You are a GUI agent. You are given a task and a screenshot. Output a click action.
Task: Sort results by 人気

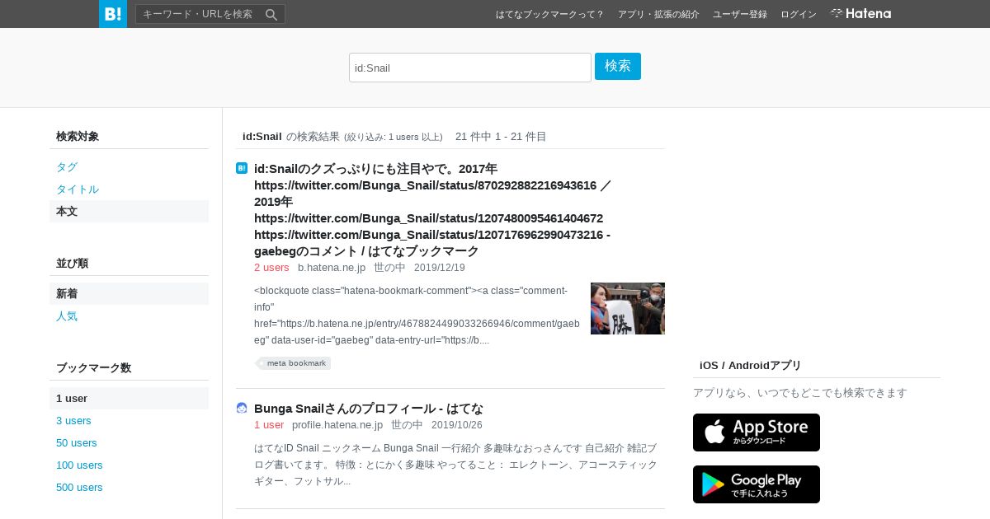point(129,316)
